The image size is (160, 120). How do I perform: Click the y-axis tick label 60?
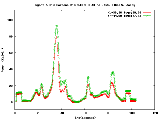coord(11,53)
